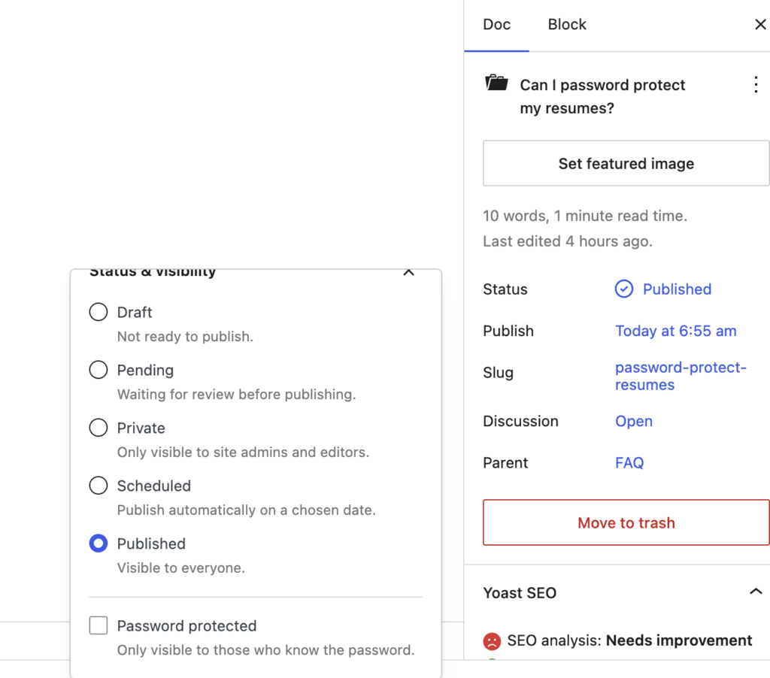
Task: Edit the password-protect-resumes slug link
Action: pos(681,376)
